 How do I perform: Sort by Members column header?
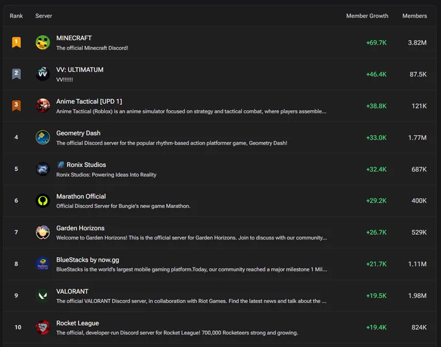coord(414,16)
